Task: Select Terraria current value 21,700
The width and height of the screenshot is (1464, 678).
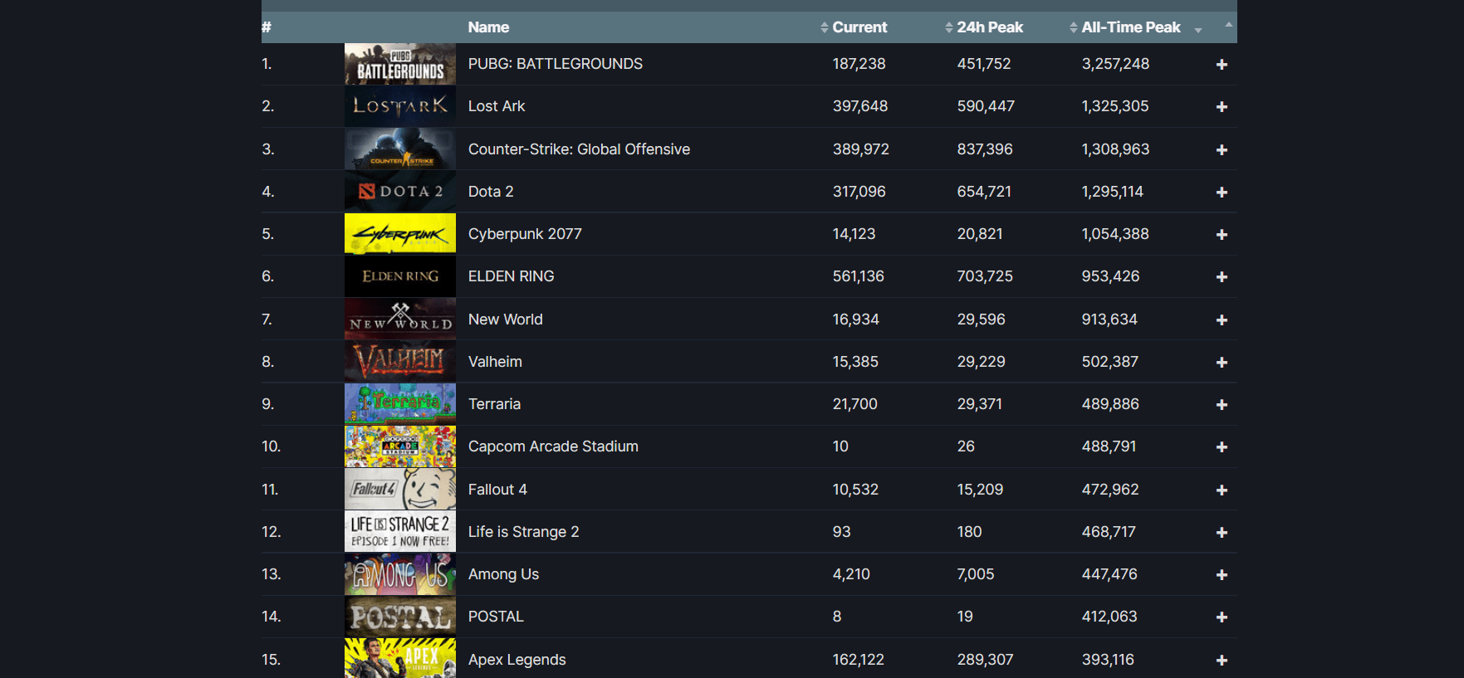Action: pyautogui.click(x=854, y=404)
